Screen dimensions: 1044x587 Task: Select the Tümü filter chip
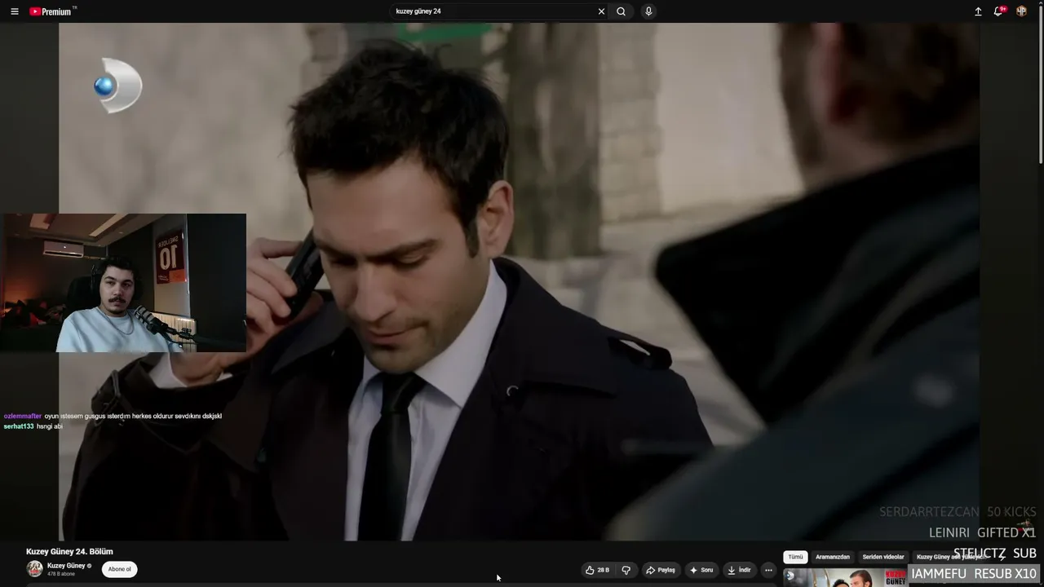click(795, 557)
